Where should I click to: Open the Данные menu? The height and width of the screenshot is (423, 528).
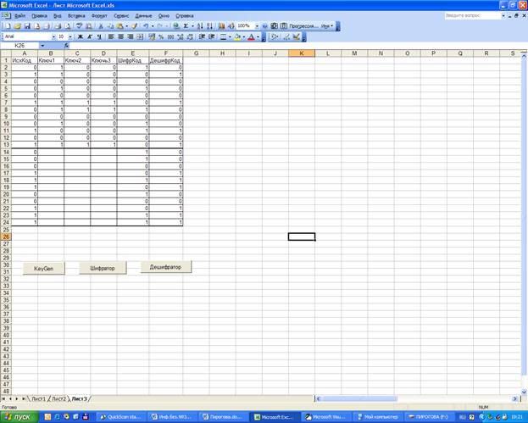[143, 15]
